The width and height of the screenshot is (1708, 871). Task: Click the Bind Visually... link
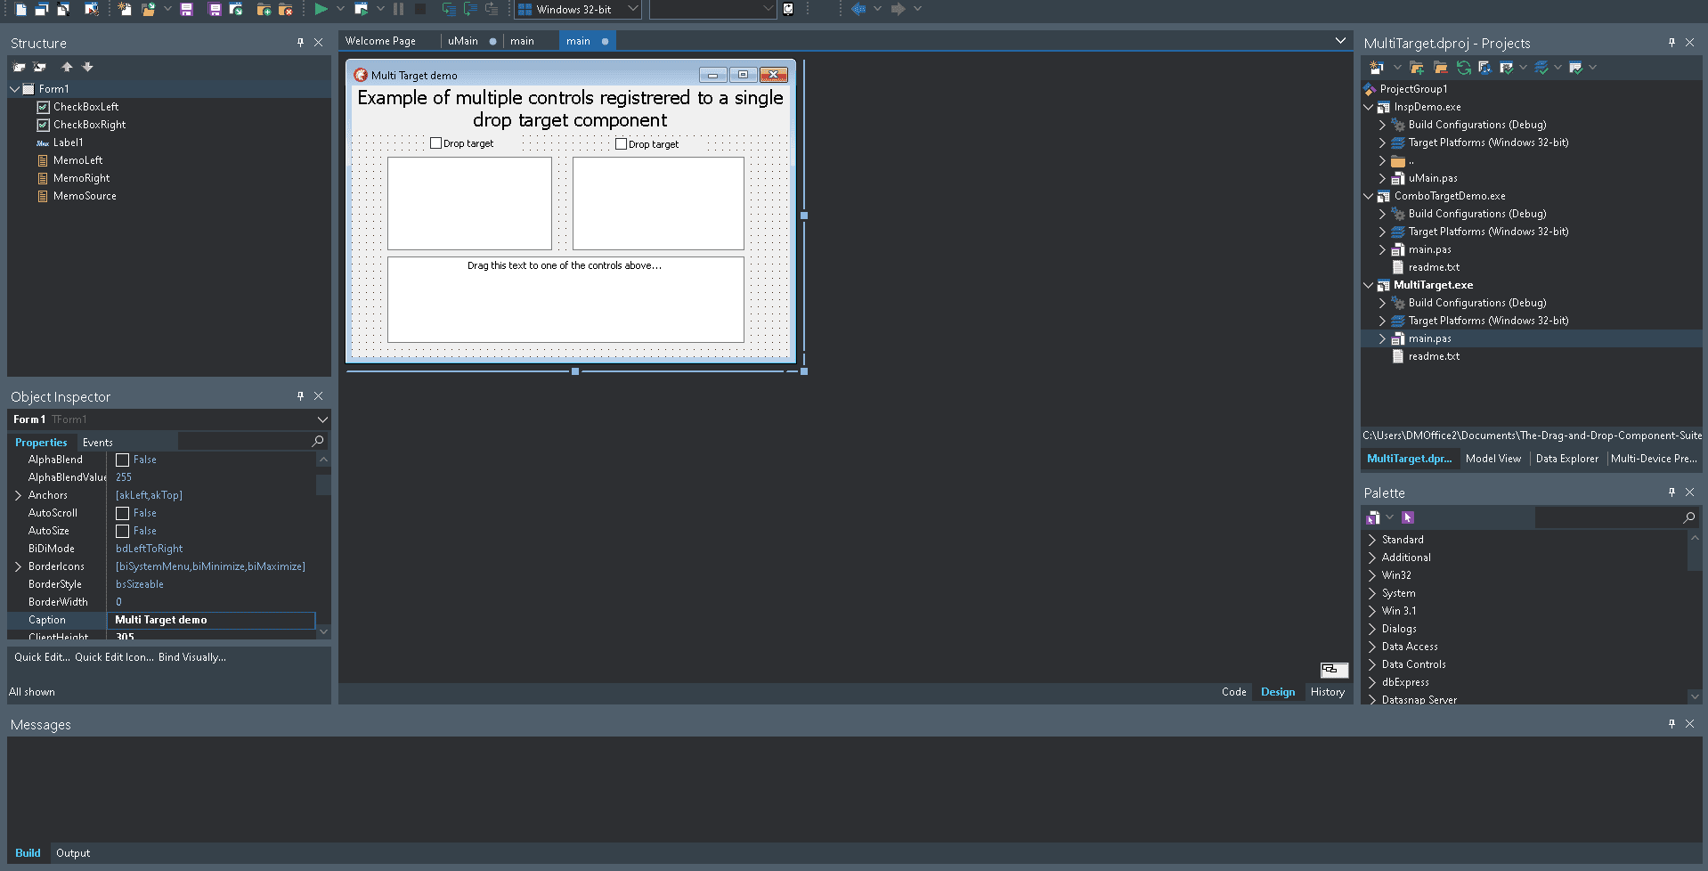click(x=192, y=657)
